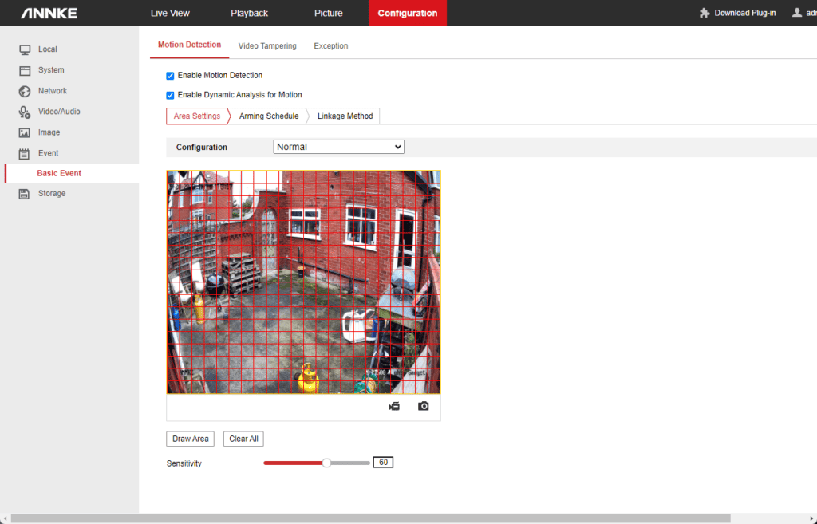The width and height of the screenshot is (817, 524).
Task: Toggle Enable Dynamic Analysis for Motion
Action: coord(170,95)
